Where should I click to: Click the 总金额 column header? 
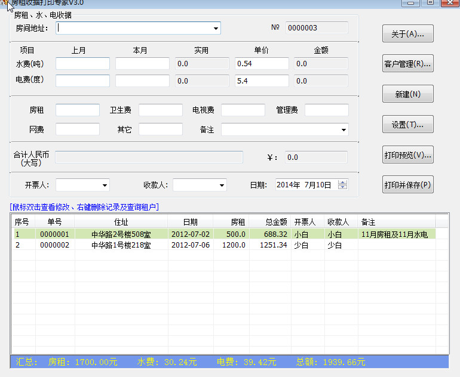[270, 222]
